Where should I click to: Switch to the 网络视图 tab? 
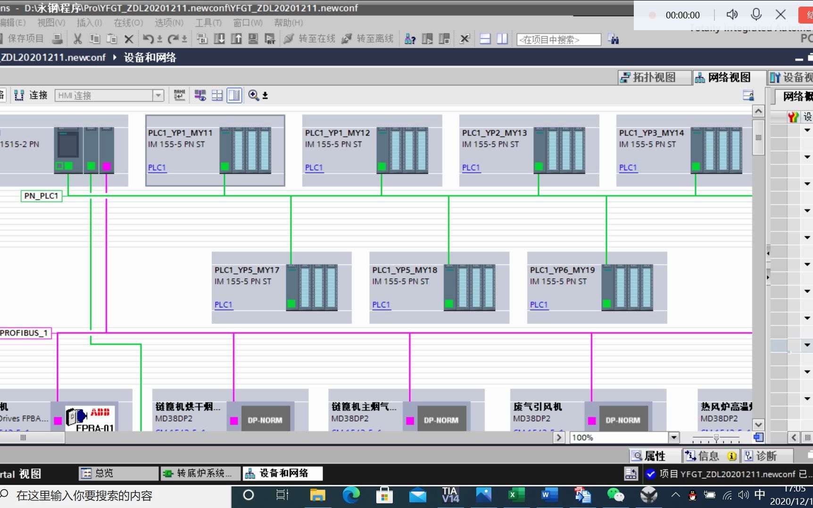[729, 77]
